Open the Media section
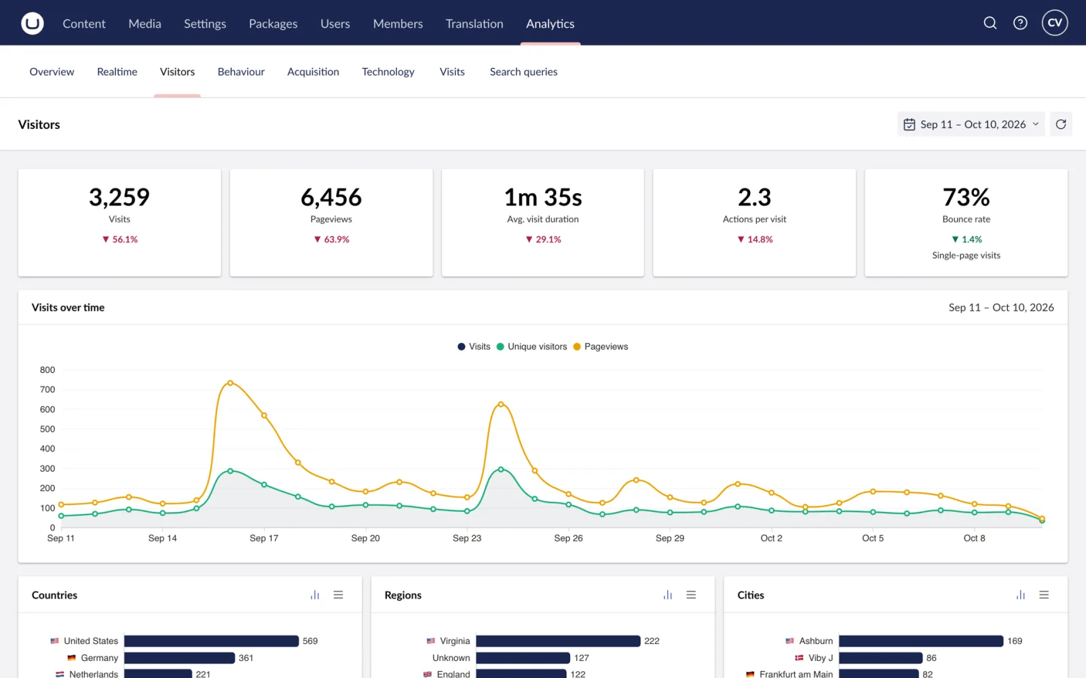This screenshot has width=1086, height=678. pyautogui.click(x=145, y=24)
